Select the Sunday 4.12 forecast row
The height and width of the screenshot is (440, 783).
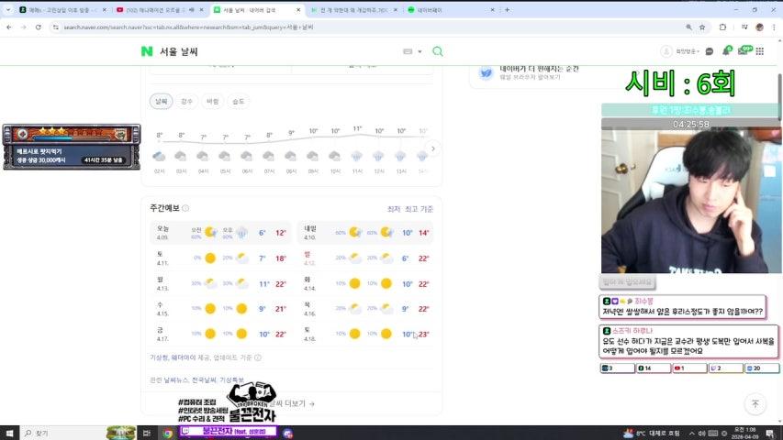(365, 258)
